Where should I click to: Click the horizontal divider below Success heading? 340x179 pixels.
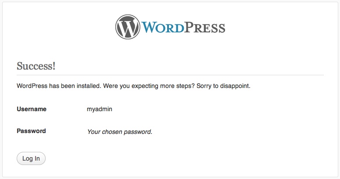pos(170,75)
